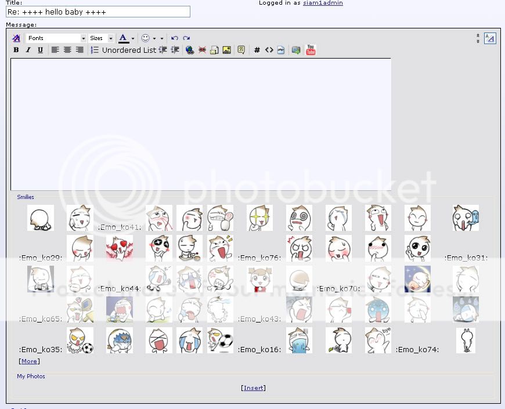Image resolution: width=505 pixels, height=409 pixels.
Task: Click the YouTube video insert icon
Action: 311,50
